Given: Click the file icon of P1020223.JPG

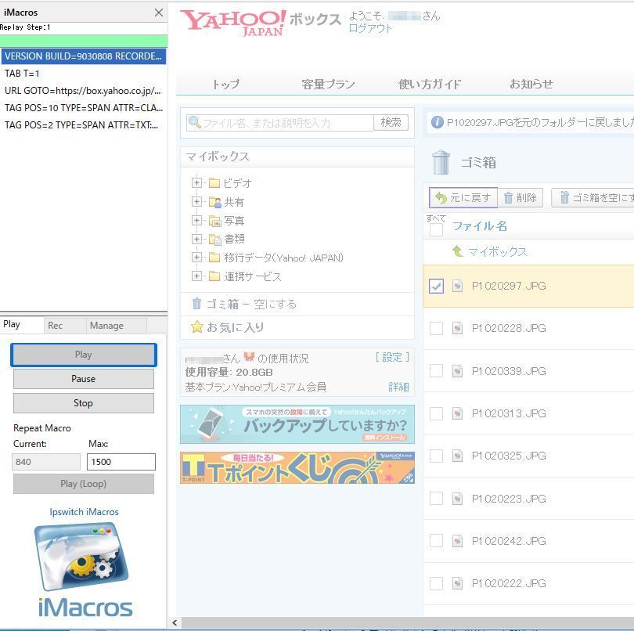Looking at the screenshot, I should [x=457, y=499].
